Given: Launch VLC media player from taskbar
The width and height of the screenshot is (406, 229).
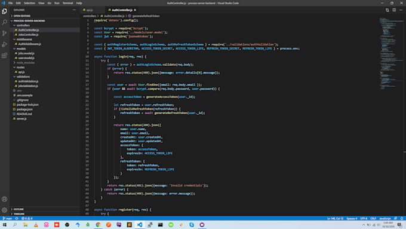Looking at the screenshot, I should (36, 225).
